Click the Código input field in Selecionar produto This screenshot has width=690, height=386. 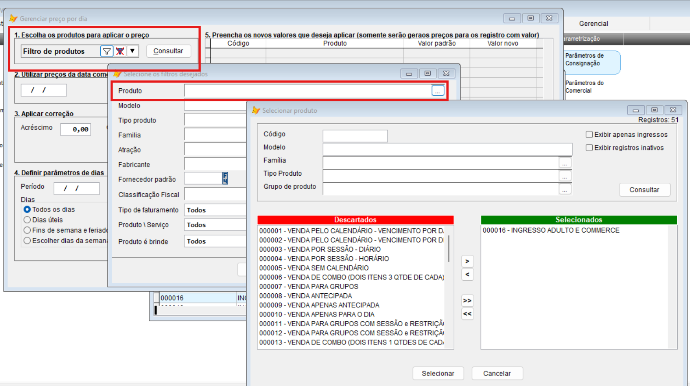click(355, 136)
